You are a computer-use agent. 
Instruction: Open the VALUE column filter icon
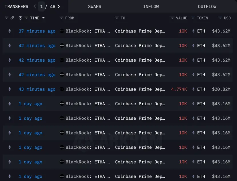click(x=172, y=18)
